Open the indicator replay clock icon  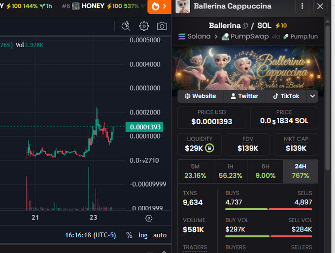[x=126, y=26]
